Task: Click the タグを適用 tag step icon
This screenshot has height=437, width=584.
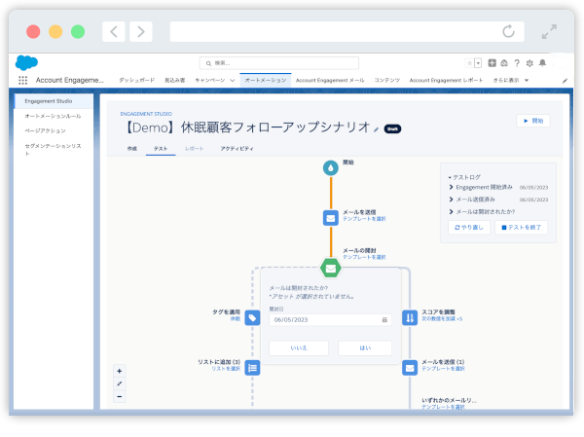Action: click(x=252, y=318)
